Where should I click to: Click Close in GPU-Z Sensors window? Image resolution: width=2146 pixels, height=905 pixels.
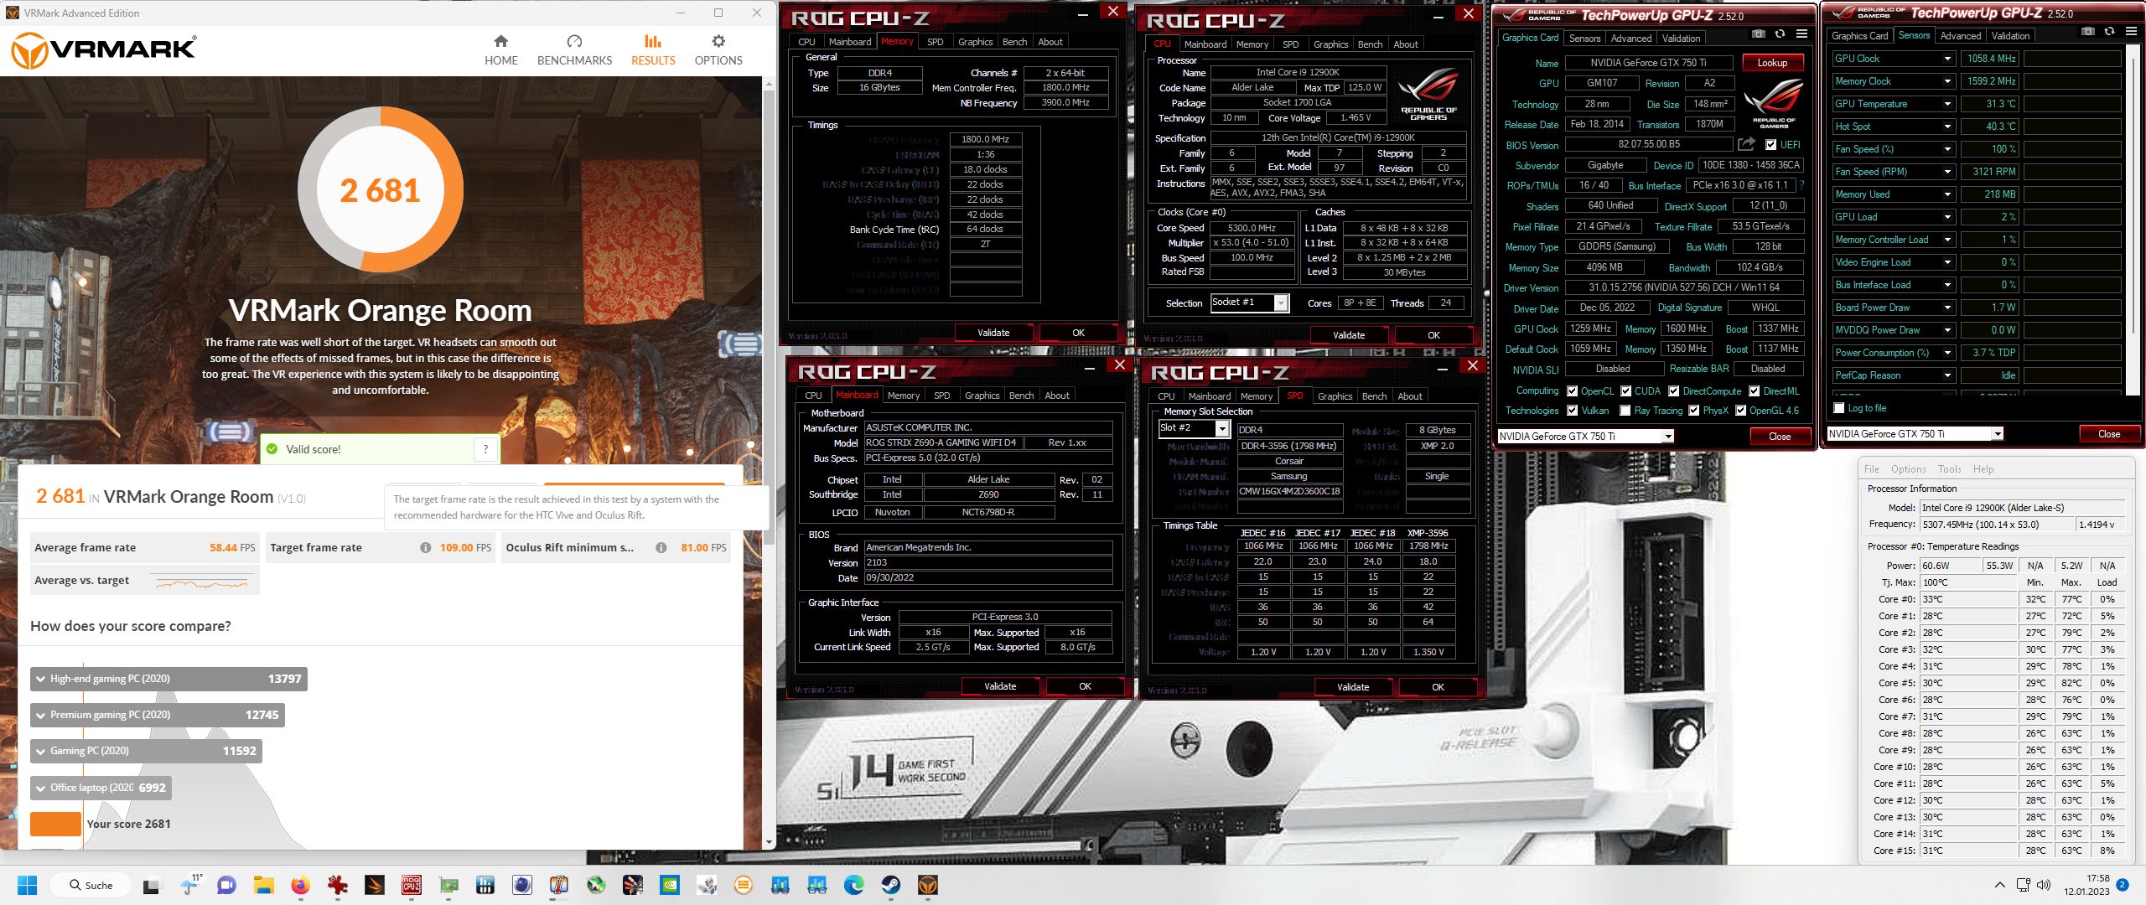[2109, 434]
